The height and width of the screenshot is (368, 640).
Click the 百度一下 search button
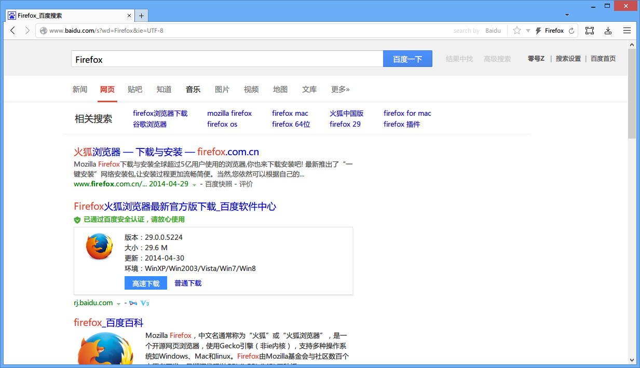tap(407, 59)
